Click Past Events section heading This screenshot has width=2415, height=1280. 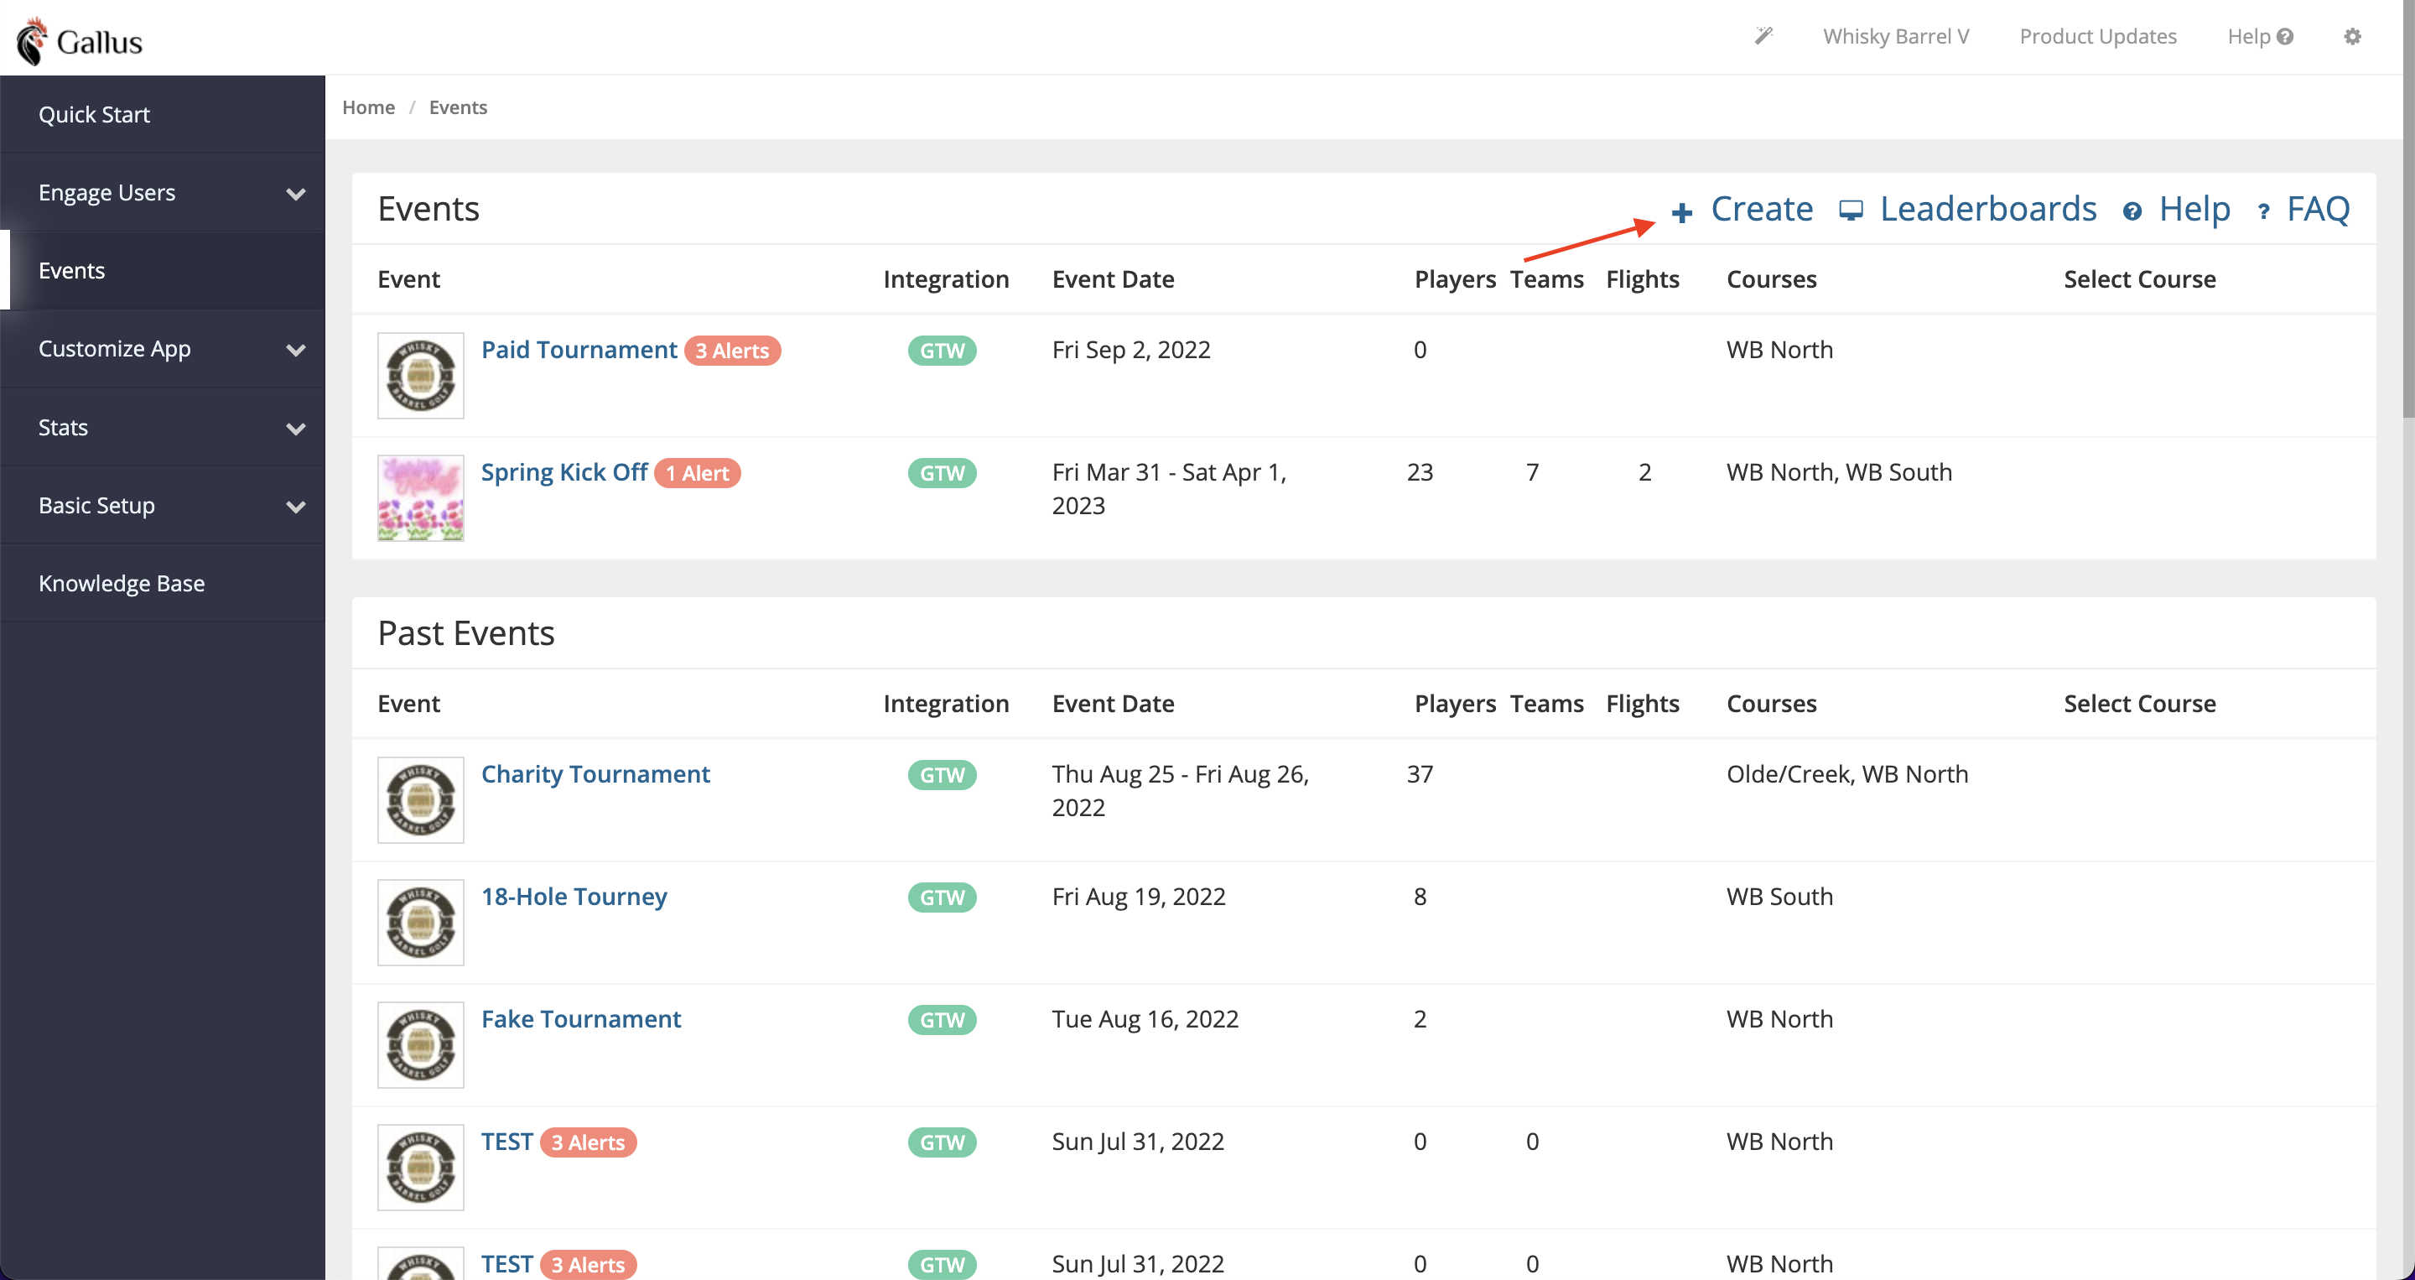click(465, 633)
